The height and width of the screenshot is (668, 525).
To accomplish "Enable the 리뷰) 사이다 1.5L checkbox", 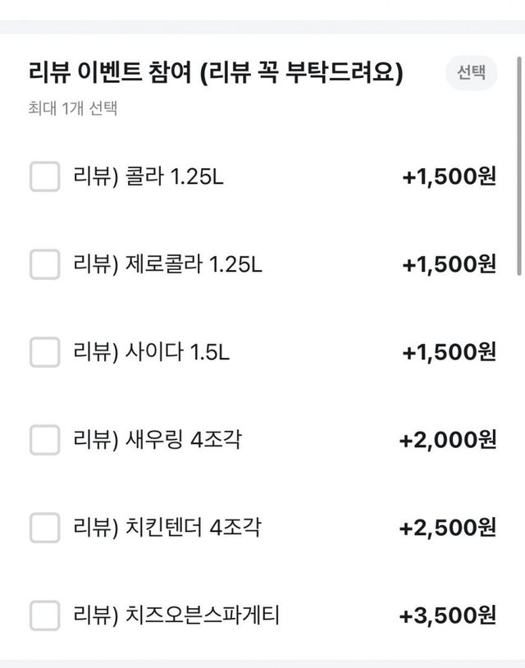I will point(44,352).
